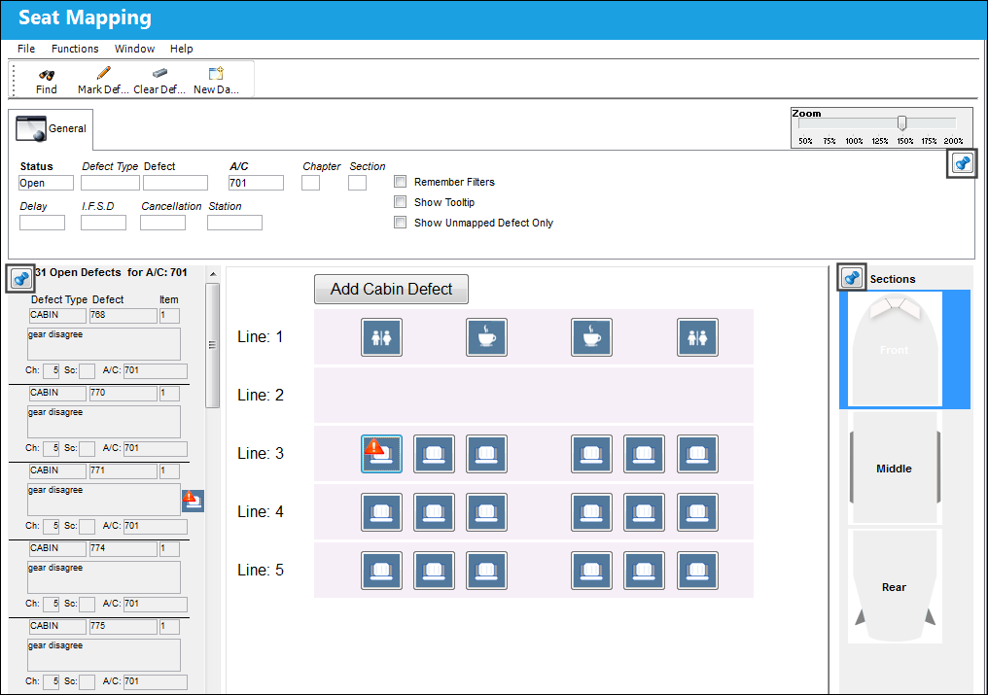Screen dimensions: 988x695
Task: Select the last seat in Line 4
Action: click(x=697, y=511)
